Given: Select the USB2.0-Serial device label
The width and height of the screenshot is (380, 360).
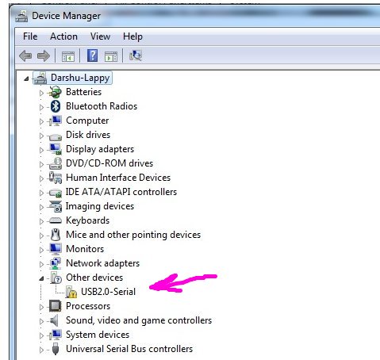Looking at the screenshot, I should [109, 292].
